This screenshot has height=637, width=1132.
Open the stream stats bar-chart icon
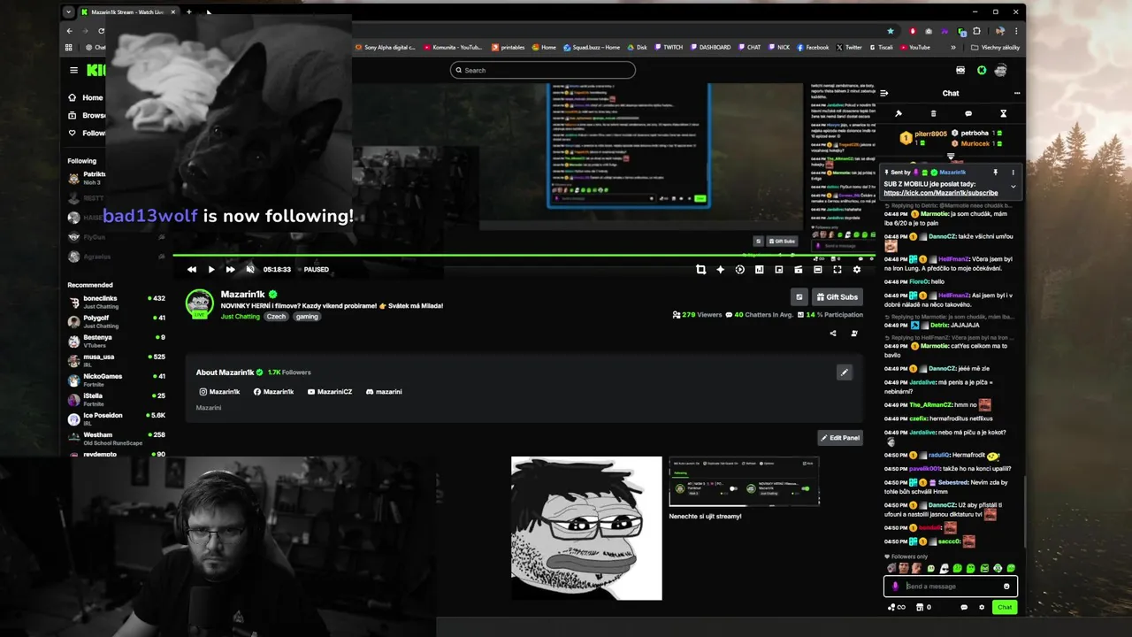pyautogui.click(x=759, y=270)
